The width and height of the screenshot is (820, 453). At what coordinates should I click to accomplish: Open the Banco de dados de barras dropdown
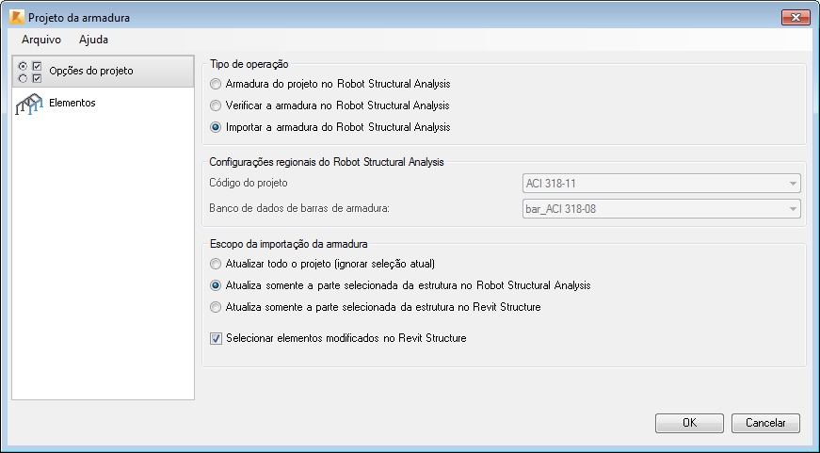662,209
